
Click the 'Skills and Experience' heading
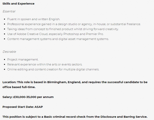click(18, 4)
